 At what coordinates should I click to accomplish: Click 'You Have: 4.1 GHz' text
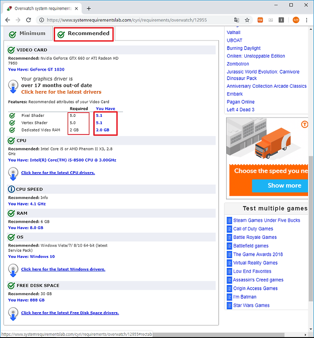coord(27,204)
